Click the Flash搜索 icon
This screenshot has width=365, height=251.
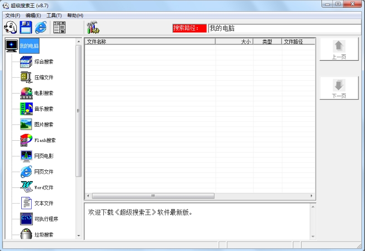(26, 140)
